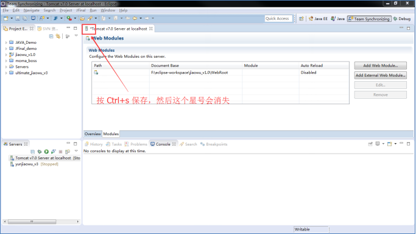The image size is (416, 234).
Task: Select the jiaowu_v1.0 WebRoot module row
Action: tap(220, 73)
